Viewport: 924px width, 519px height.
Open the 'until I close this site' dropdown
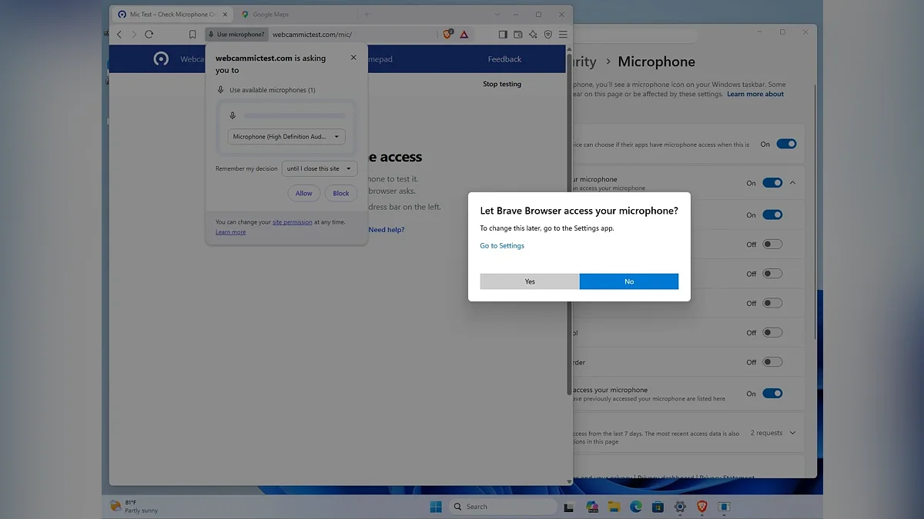coord(320,168)
